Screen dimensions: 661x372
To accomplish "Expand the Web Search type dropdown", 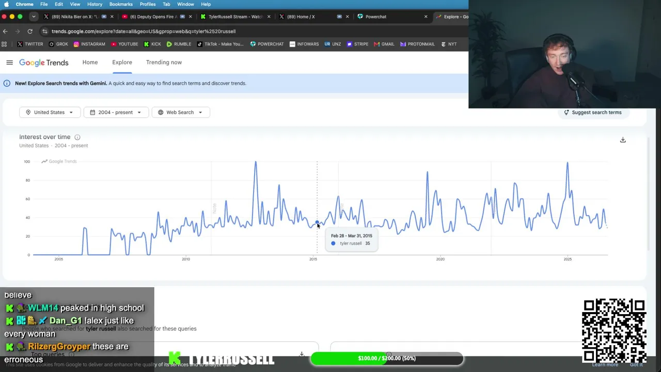I will pos(180,112).
